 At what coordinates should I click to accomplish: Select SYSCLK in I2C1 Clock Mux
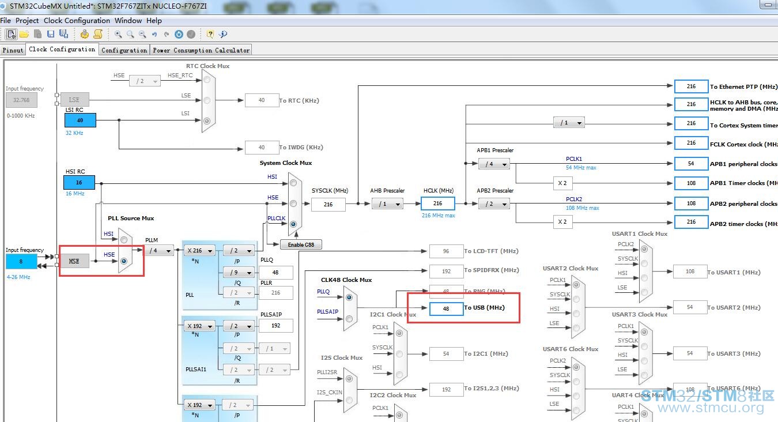coord(399,353)
